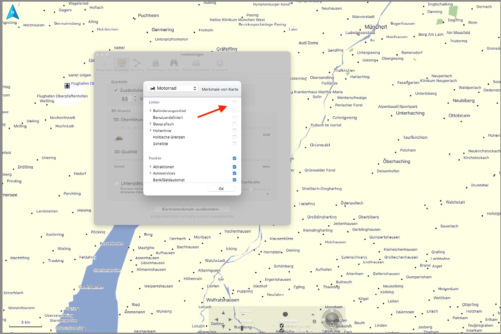
Task: Open the Motorrad activity profile dropdown
Action: [x=172, y=88]
